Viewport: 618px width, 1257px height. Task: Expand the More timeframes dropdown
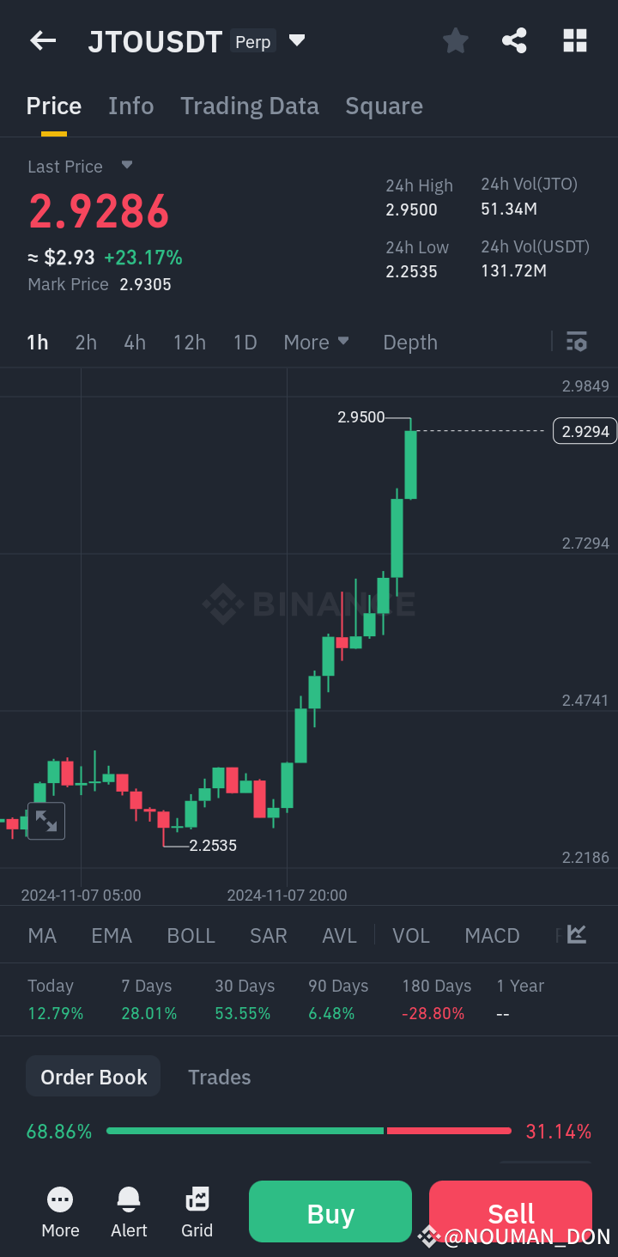316,342
